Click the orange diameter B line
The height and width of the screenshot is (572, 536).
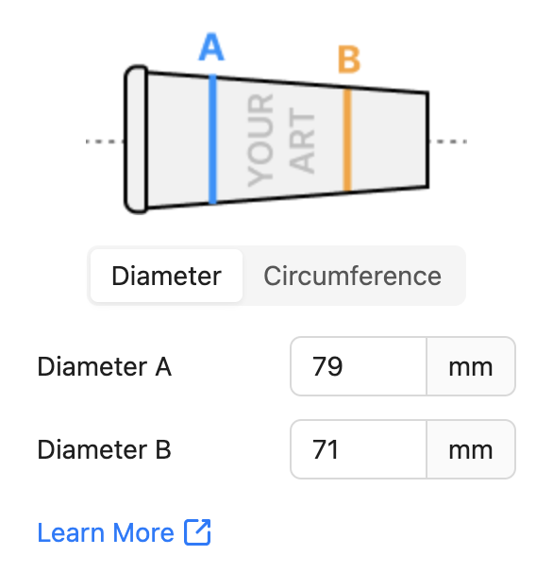(347, 140)
